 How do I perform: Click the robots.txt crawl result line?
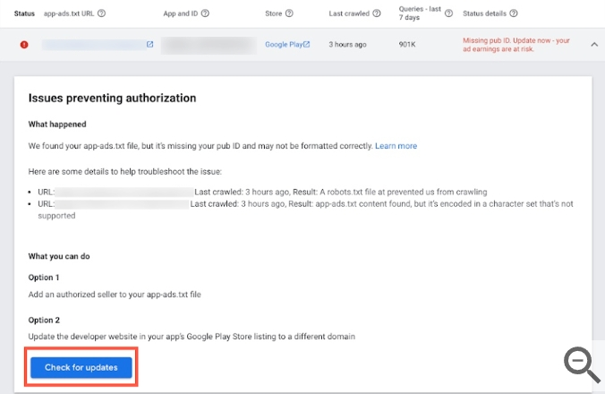262,192
